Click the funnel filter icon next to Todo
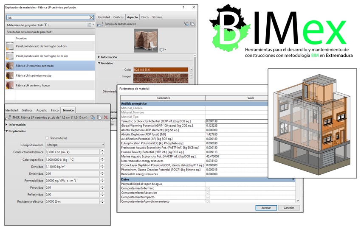 (45, 25)
